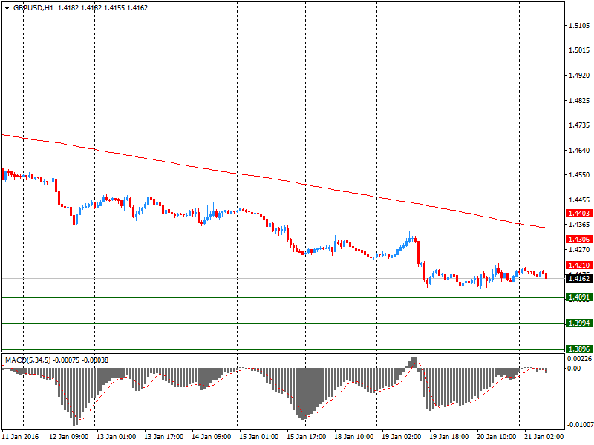Select the 1.3896 green support level label
This screenshot has width=594, height=445.
579,349
